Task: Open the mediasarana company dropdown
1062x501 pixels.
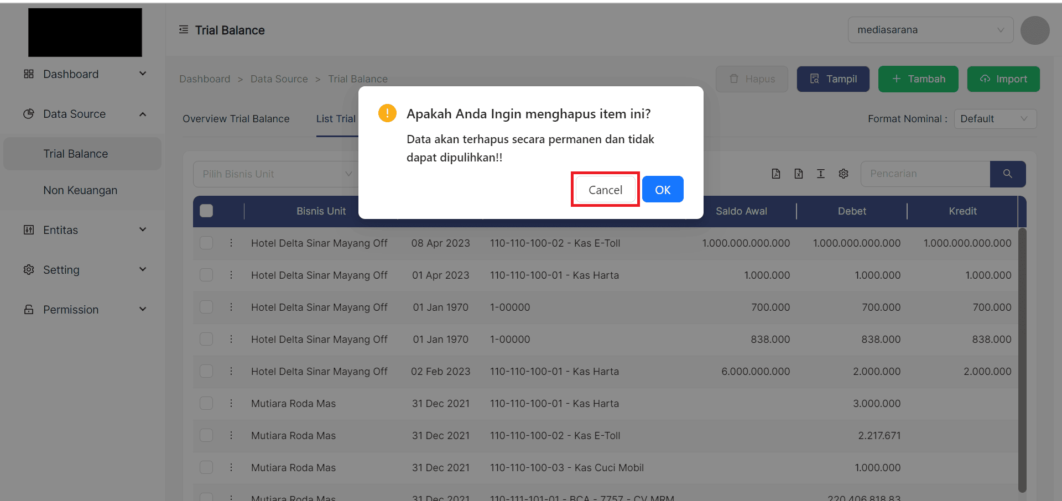Action: (x=930, y=30)
